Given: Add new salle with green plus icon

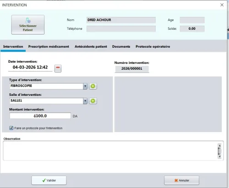Looking at the screenshot, I should click(x=93, y=101).
